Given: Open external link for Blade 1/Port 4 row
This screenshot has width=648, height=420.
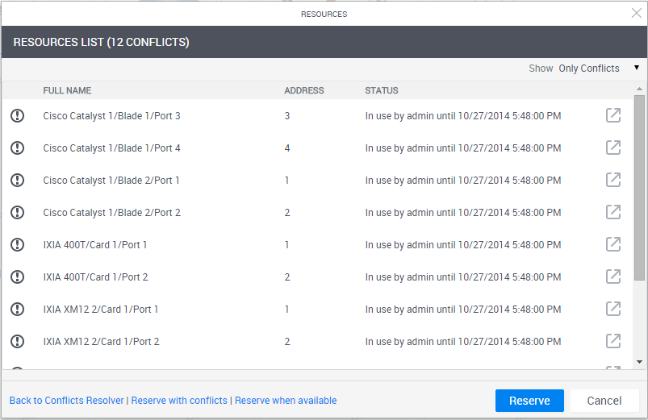Looking at the screenshot, I should [613, 148].
